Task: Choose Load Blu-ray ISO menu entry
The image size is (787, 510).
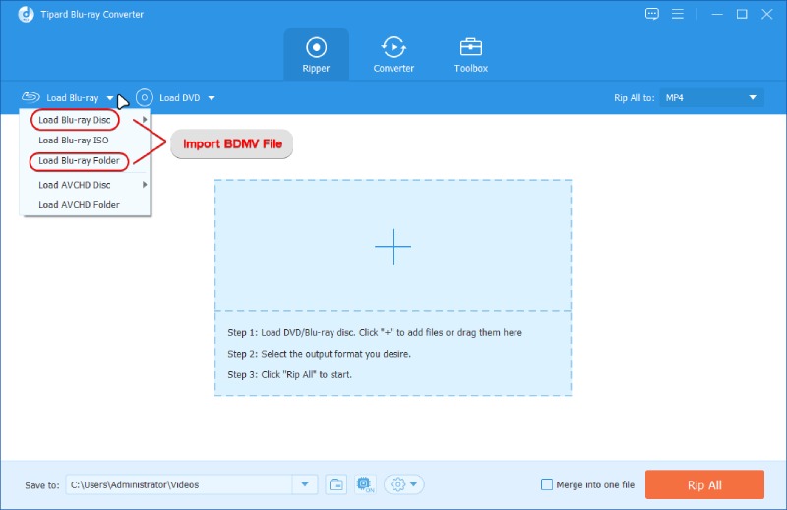Action: [x=73, y=141]
